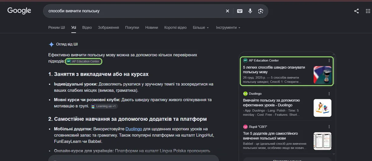Screen dimensions: 372x161
Task: Open options for AP Education Center card
Action: (x=329, y=61)
